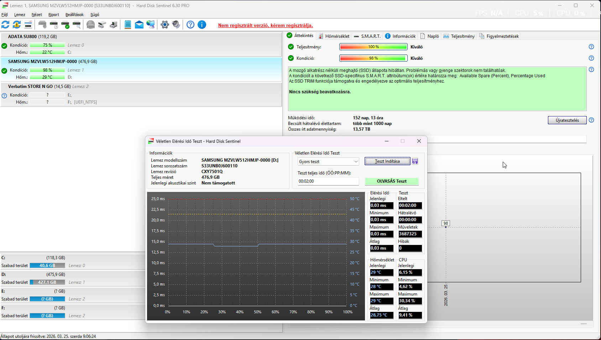Click the save icon beside Teszt Indítása
The height and width of the screenshot is (340, 601).
pyautogui.click(x=415, y=161)
